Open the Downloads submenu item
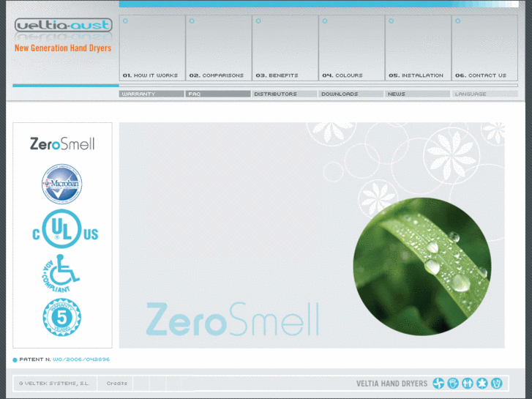Image resolution: width=532 pixels, height=399 pixels. (351, 94)
